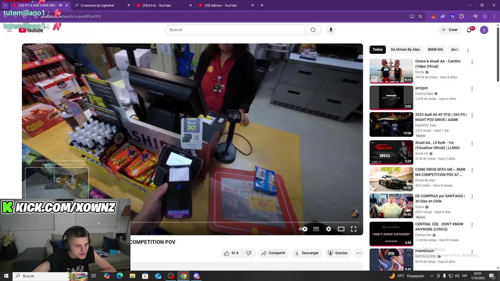The image size is (500, 281).
Task: Open the Ozuna & Anuel AA Cambio thumbnail
Action: coord(391,71)
